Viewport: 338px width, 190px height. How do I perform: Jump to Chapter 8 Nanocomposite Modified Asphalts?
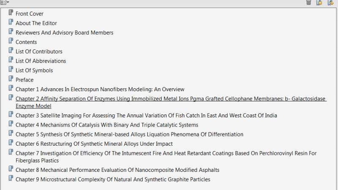117,170
